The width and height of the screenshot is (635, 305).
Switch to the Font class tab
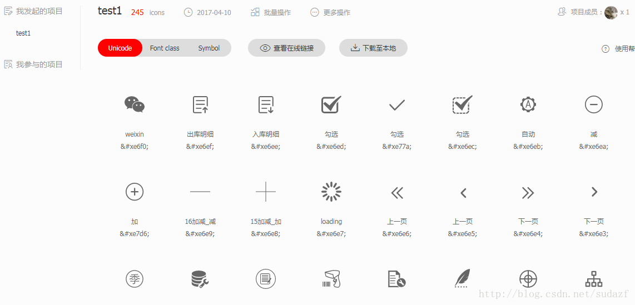click(165, 48)
